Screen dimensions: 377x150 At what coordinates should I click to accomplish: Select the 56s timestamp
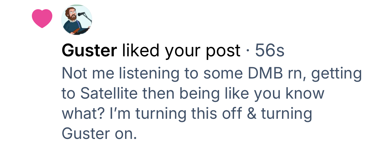pyautogui.click(x=269, y=51)
